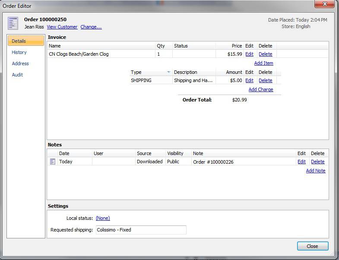
Task: Click the Price column header
Action: point(230,46)
